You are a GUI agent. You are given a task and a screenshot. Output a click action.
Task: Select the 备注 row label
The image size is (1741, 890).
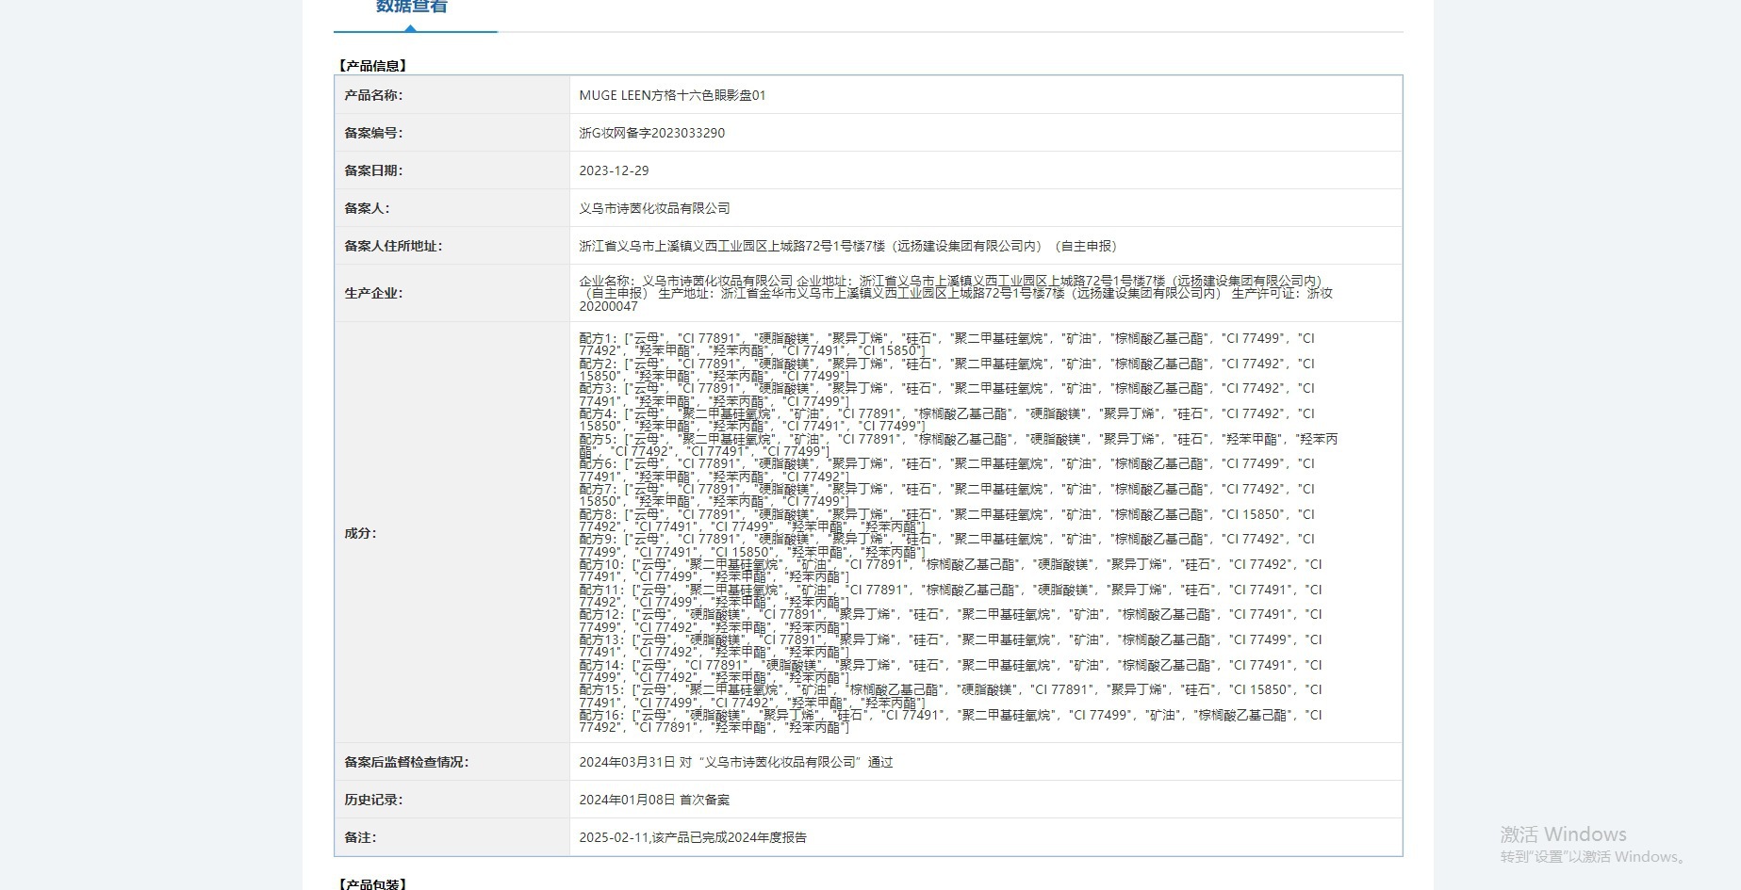360,837
